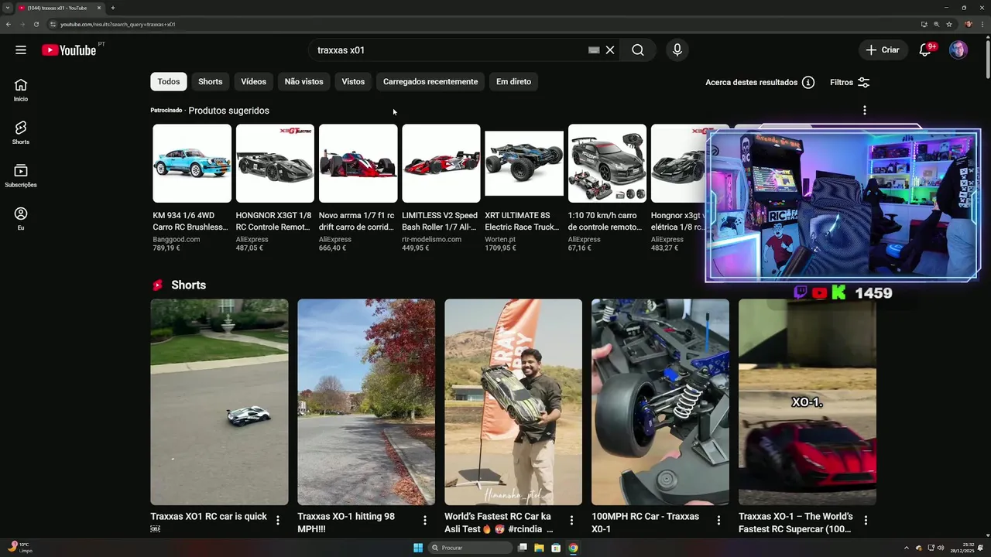Bookmark this page with star icon
This screenshot has height=557, width=991.
[x=949, y=24]
